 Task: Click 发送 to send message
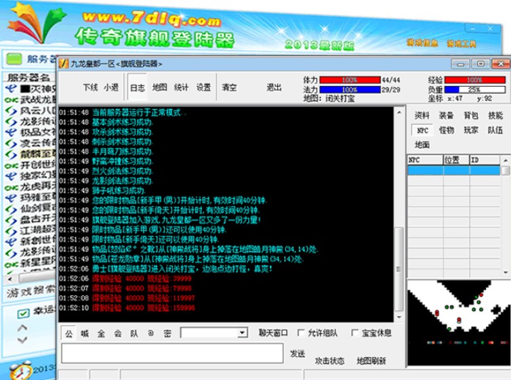click(x=298, y=354)
